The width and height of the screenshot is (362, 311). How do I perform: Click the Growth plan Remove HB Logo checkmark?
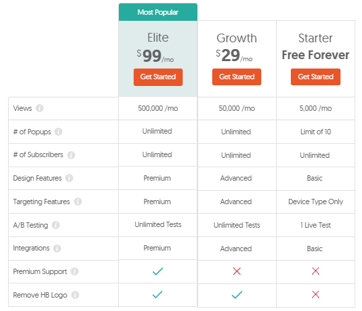point(237,295)
